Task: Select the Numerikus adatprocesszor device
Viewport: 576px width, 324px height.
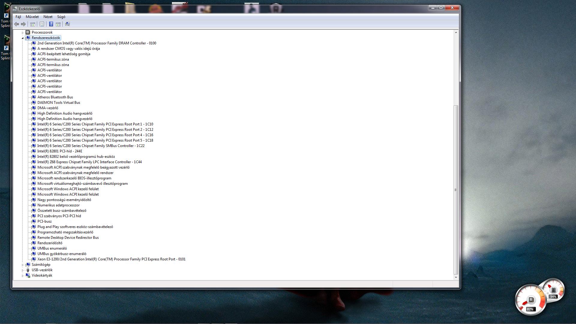Action: pyautogui.click(x=58, y=205)
